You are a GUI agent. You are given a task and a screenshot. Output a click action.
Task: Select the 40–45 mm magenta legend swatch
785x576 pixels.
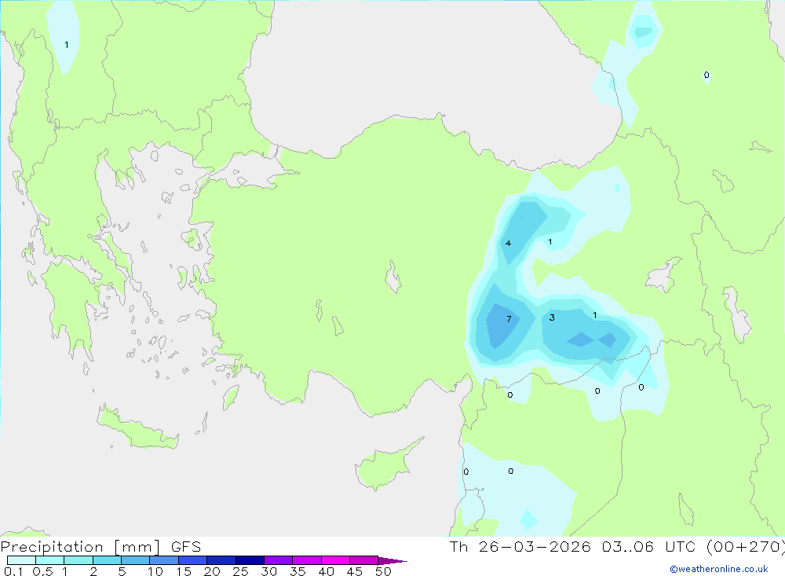335,560
